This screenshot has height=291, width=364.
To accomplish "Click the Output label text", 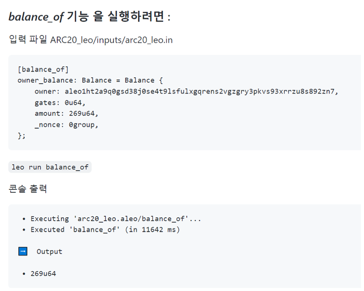I will [50, 251].
